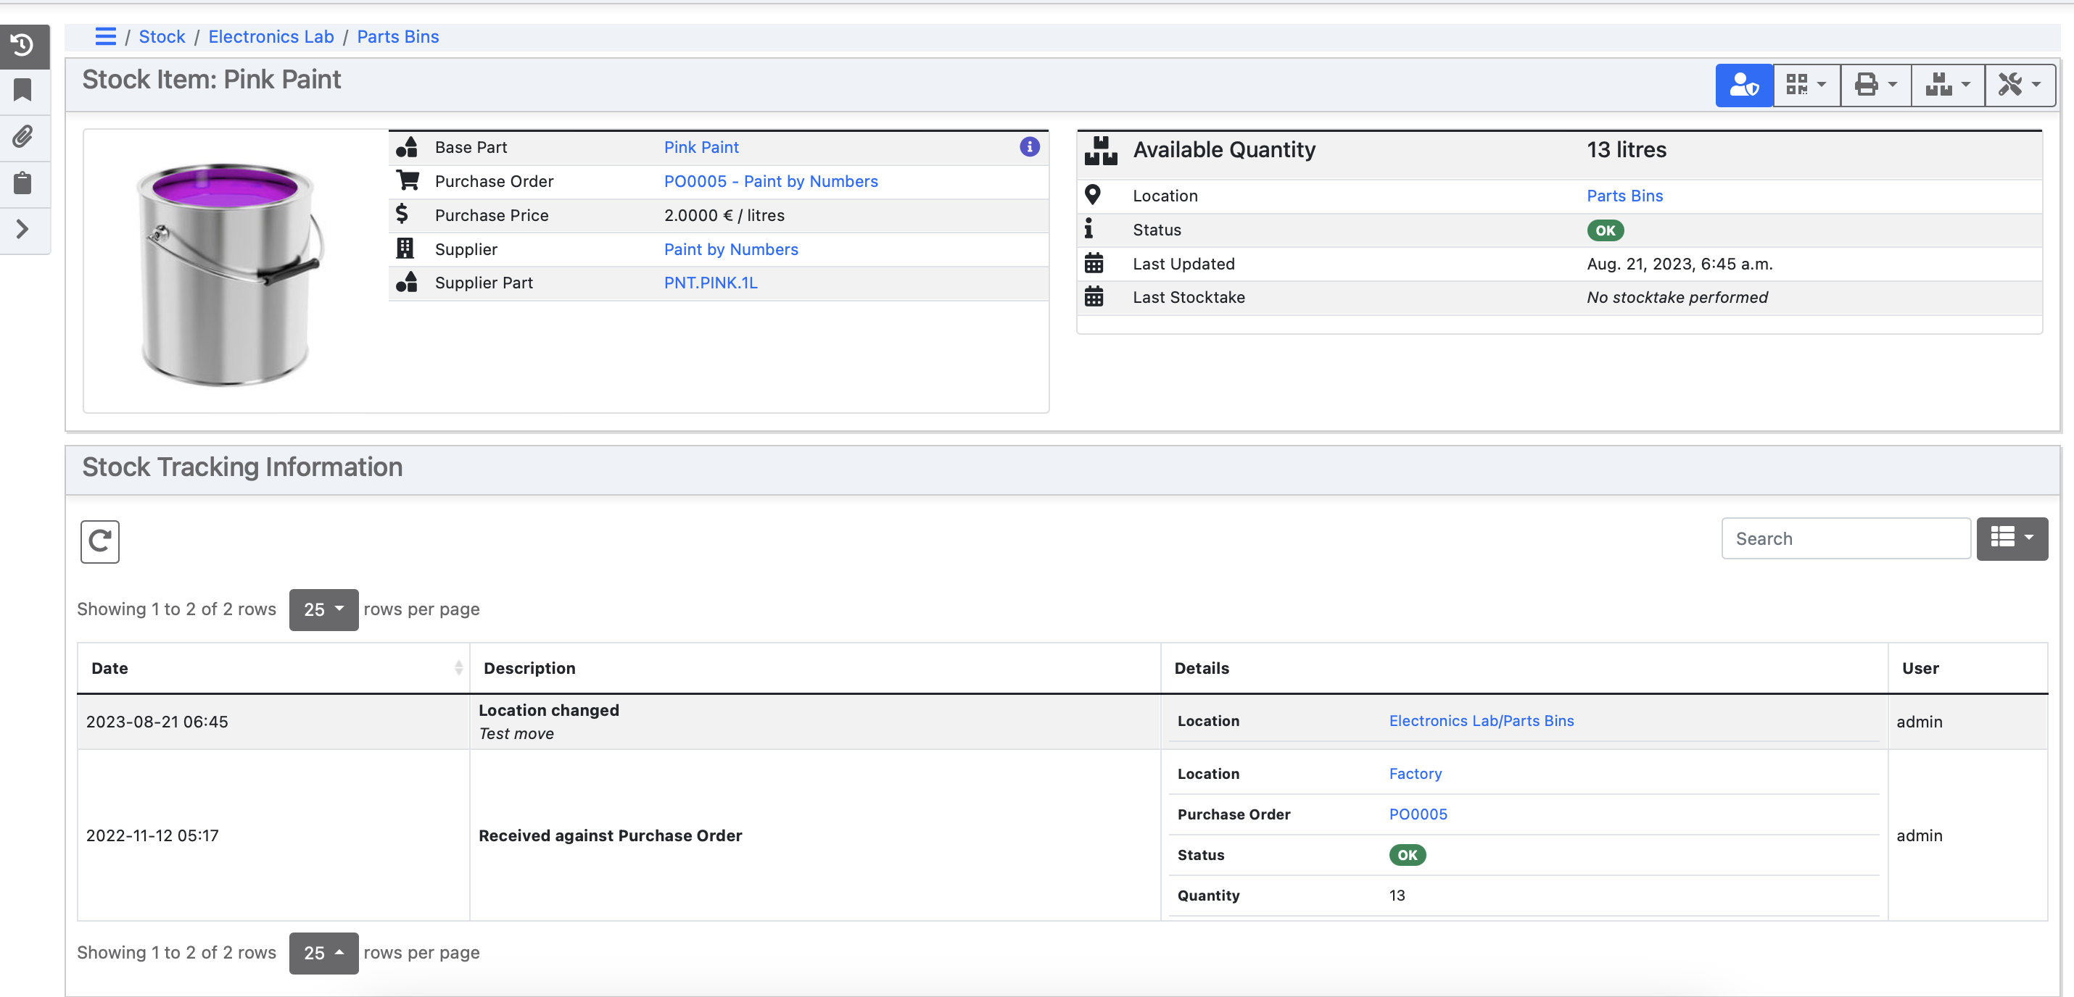Click the Date column sort arrows
Image resolution: width=2074 pixels, height=997 pixels.
(x=458, y=668)
